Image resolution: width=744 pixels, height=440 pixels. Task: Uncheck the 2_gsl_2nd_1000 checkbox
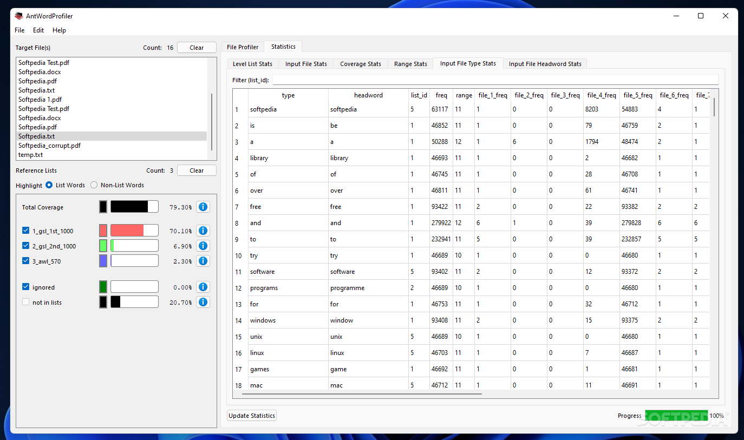(25, 246)
